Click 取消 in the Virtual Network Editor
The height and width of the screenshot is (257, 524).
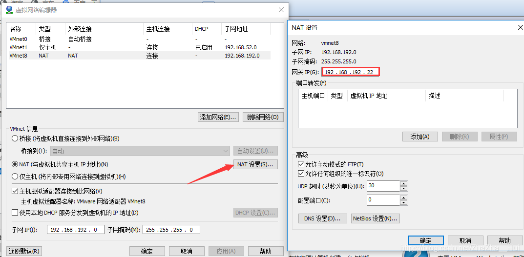click(186, 251)
